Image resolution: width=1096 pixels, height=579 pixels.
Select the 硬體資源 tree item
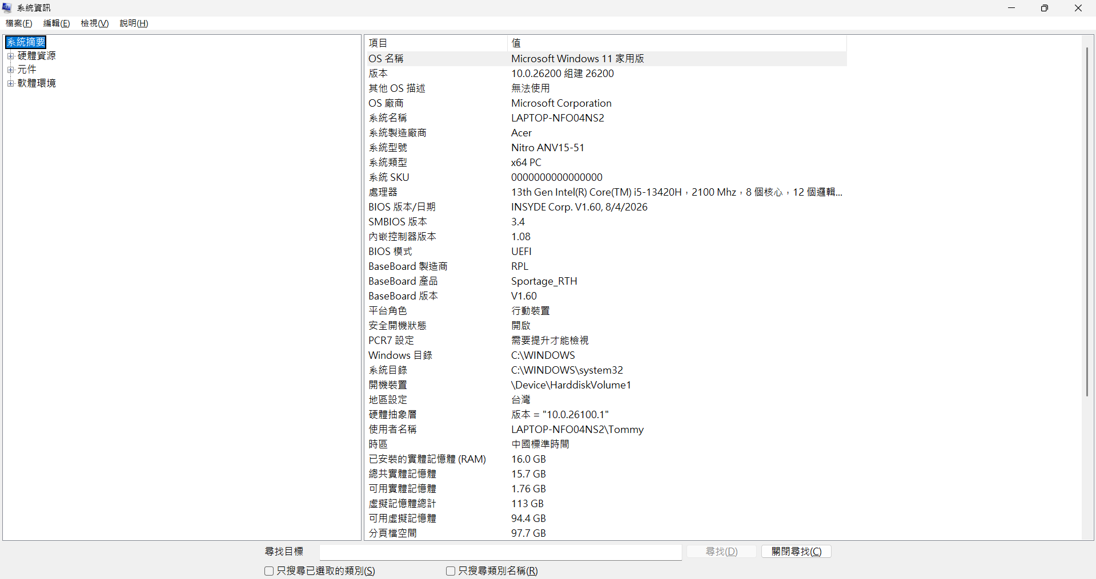coord(37,56)
